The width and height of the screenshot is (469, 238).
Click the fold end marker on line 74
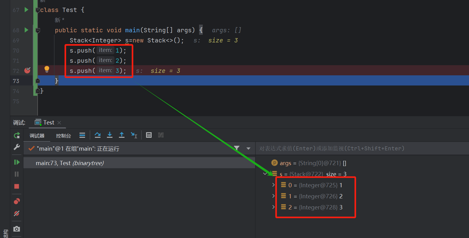pos(38,91)
